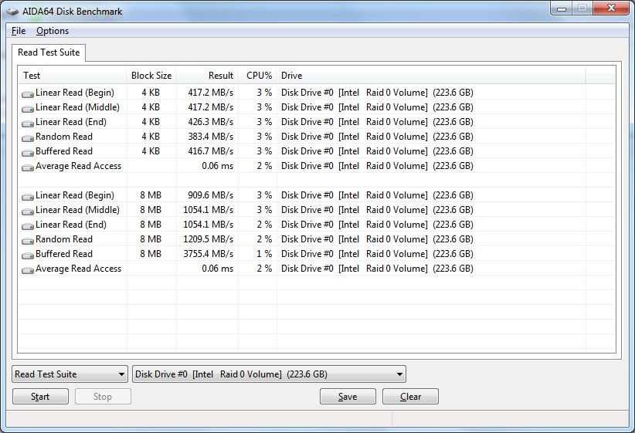The image size is (635, 433).
Task: Click disk icon beside 8 MB Buffered Read
Action: pos(28,255)
